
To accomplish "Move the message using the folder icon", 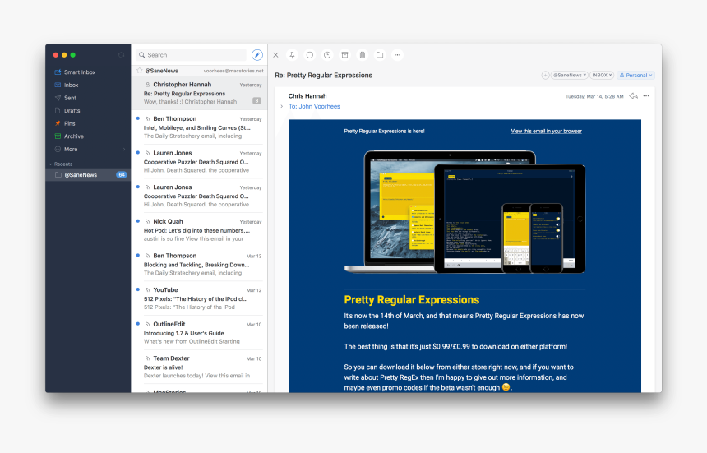I will [380, 55].
